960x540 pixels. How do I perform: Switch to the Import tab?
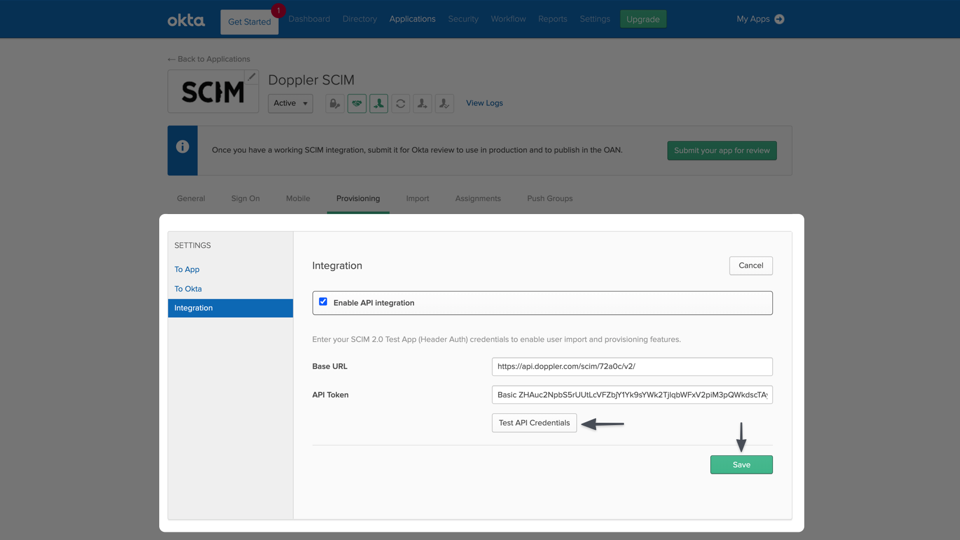(x=418, y=198)
